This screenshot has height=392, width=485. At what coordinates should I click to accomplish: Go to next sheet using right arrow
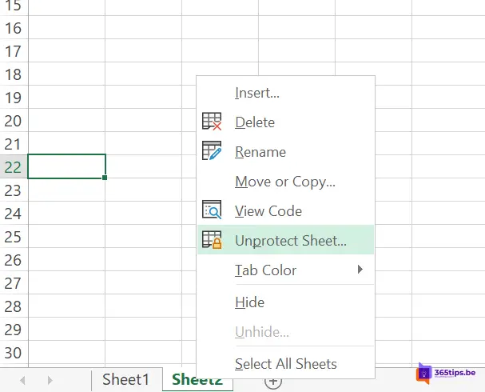click(50, 380)
